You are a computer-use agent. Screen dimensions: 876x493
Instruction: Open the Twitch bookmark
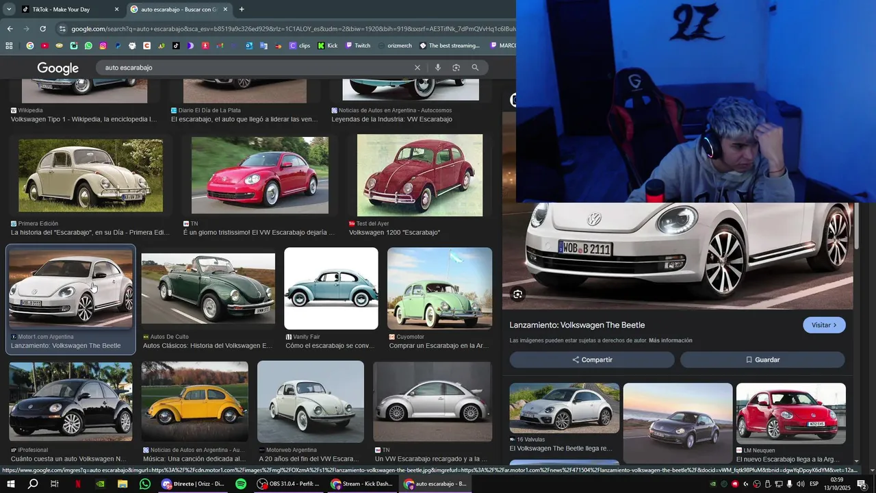(x=357, y=46)
